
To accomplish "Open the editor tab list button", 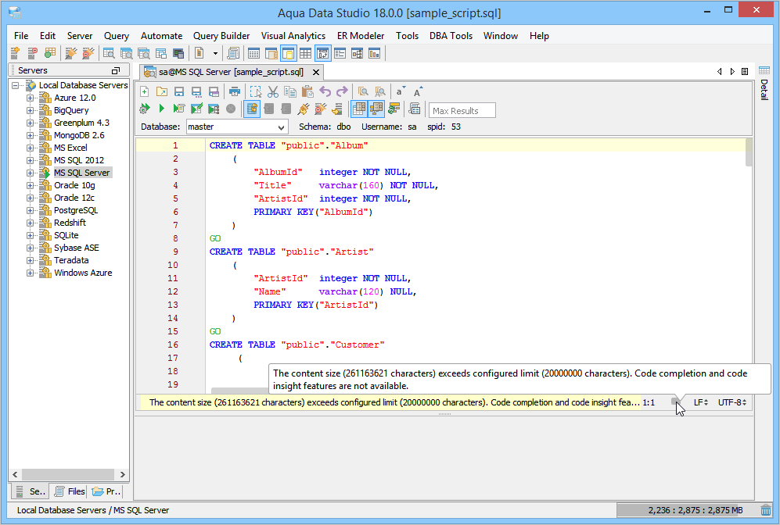I will (x=745, y=72).
